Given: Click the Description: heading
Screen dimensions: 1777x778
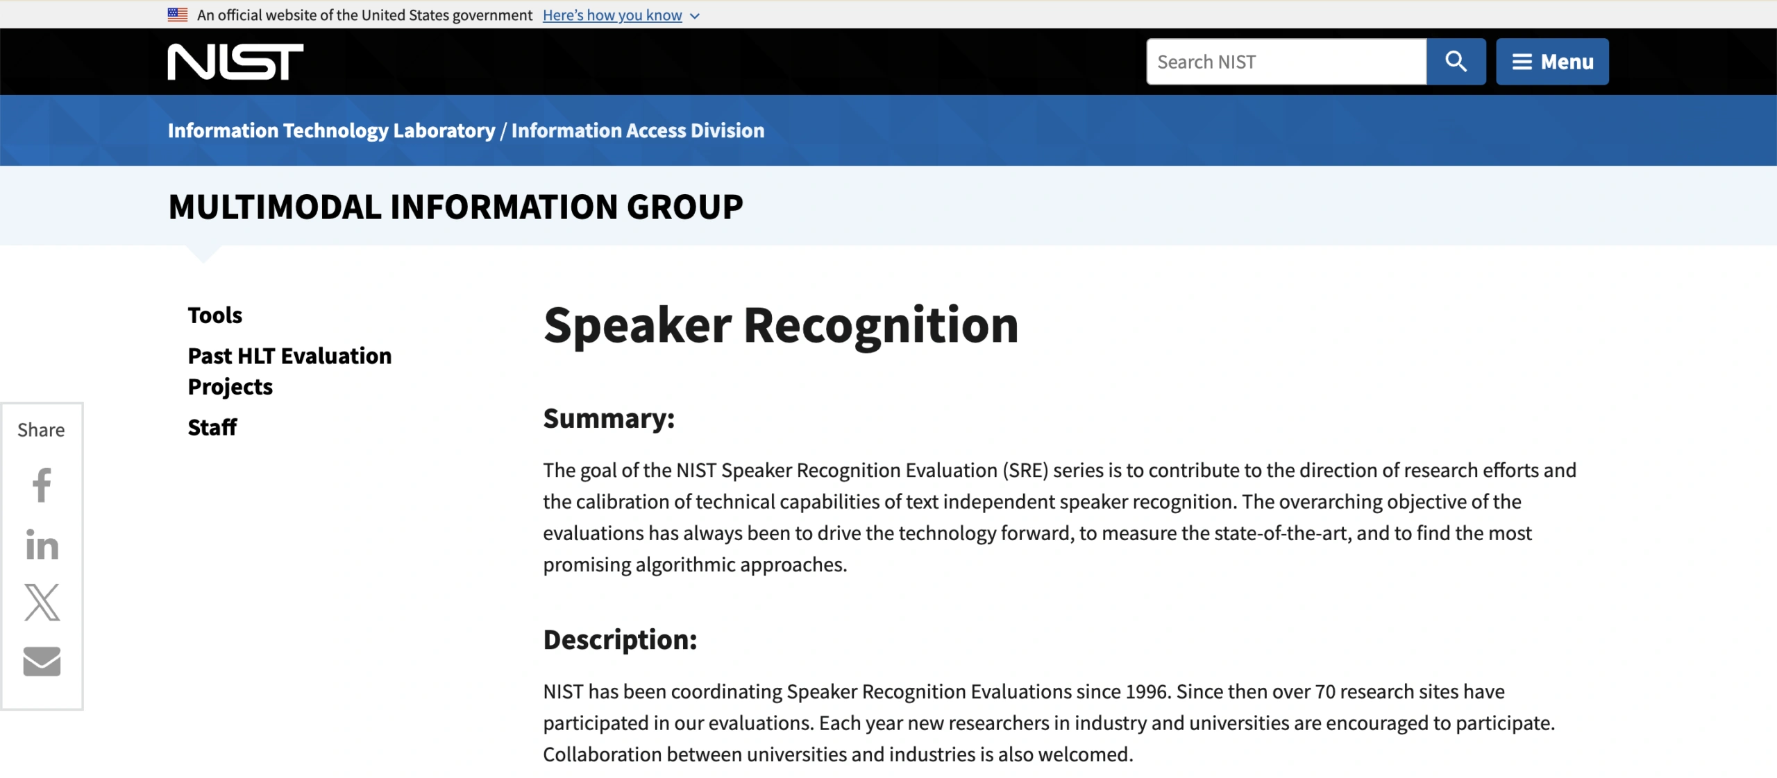Looking at the screenshot, I should 620,639.
